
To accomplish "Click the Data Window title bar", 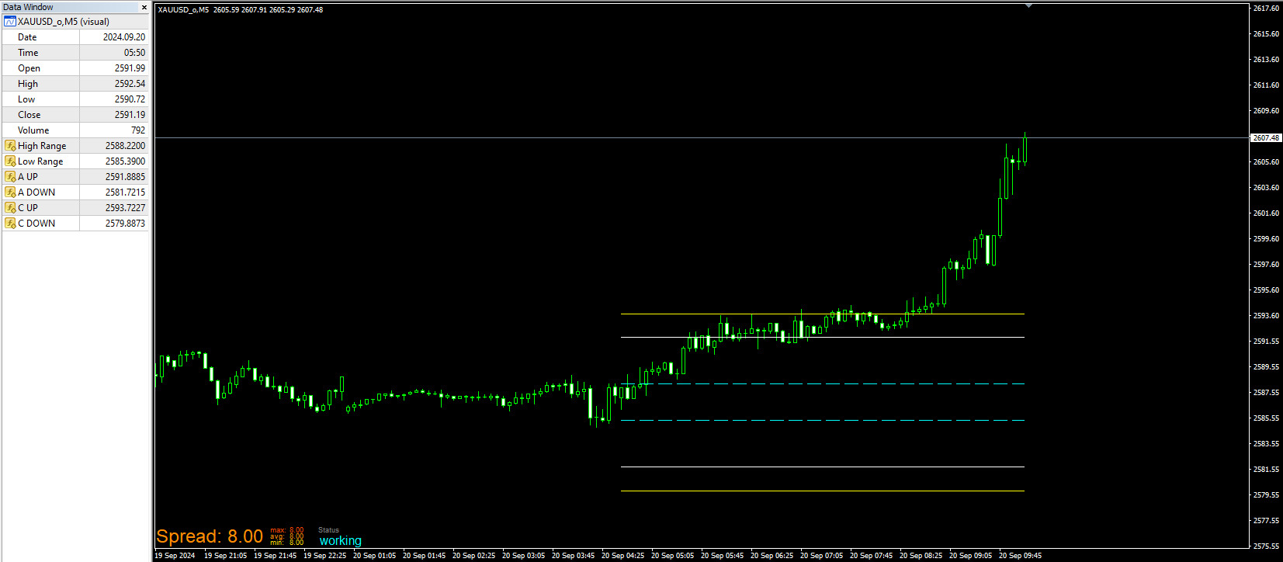I will tap(75, 7).
